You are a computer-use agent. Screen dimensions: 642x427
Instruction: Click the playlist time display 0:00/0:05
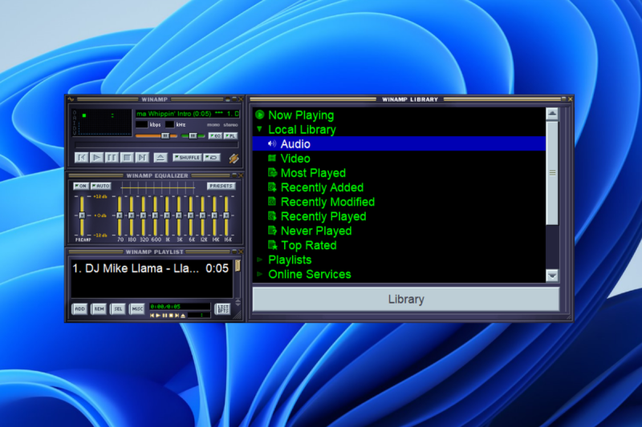coord(180,307)
